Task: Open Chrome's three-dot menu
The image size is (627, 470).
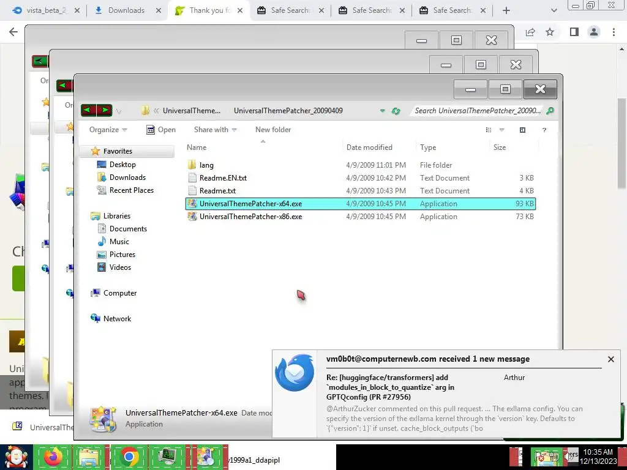Action: (x=614, y=32)
